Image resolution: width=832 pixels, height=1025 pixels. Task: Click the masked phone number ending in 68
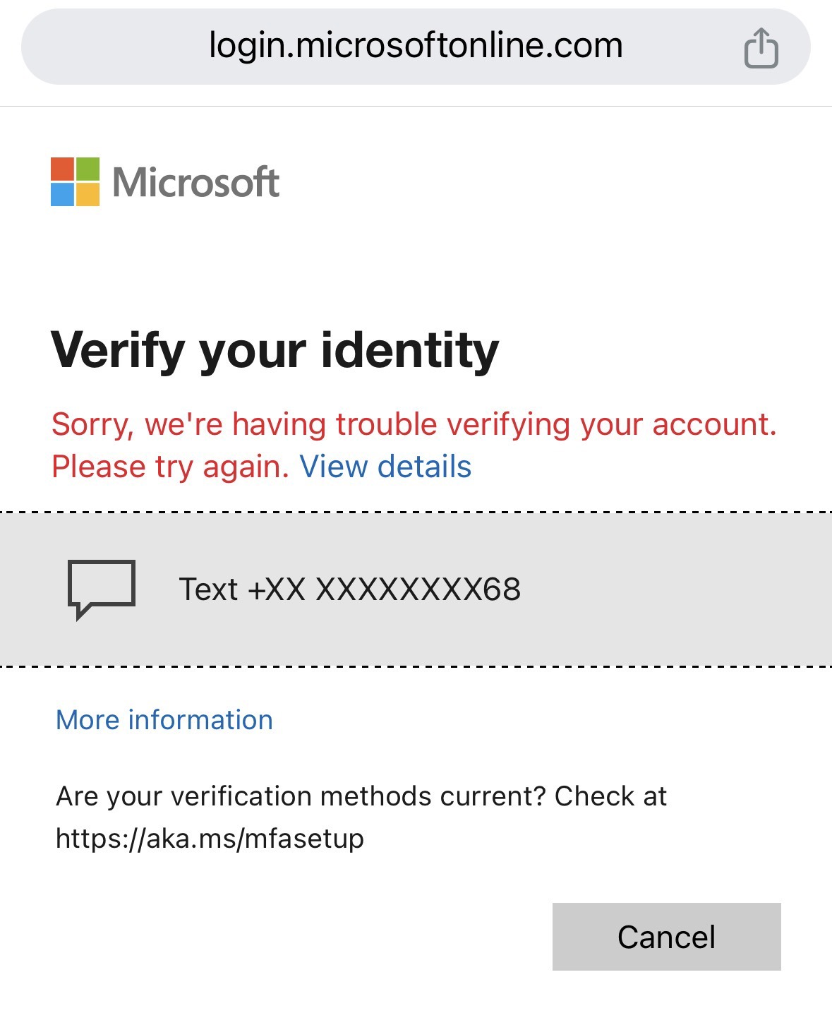pos(418,589)
